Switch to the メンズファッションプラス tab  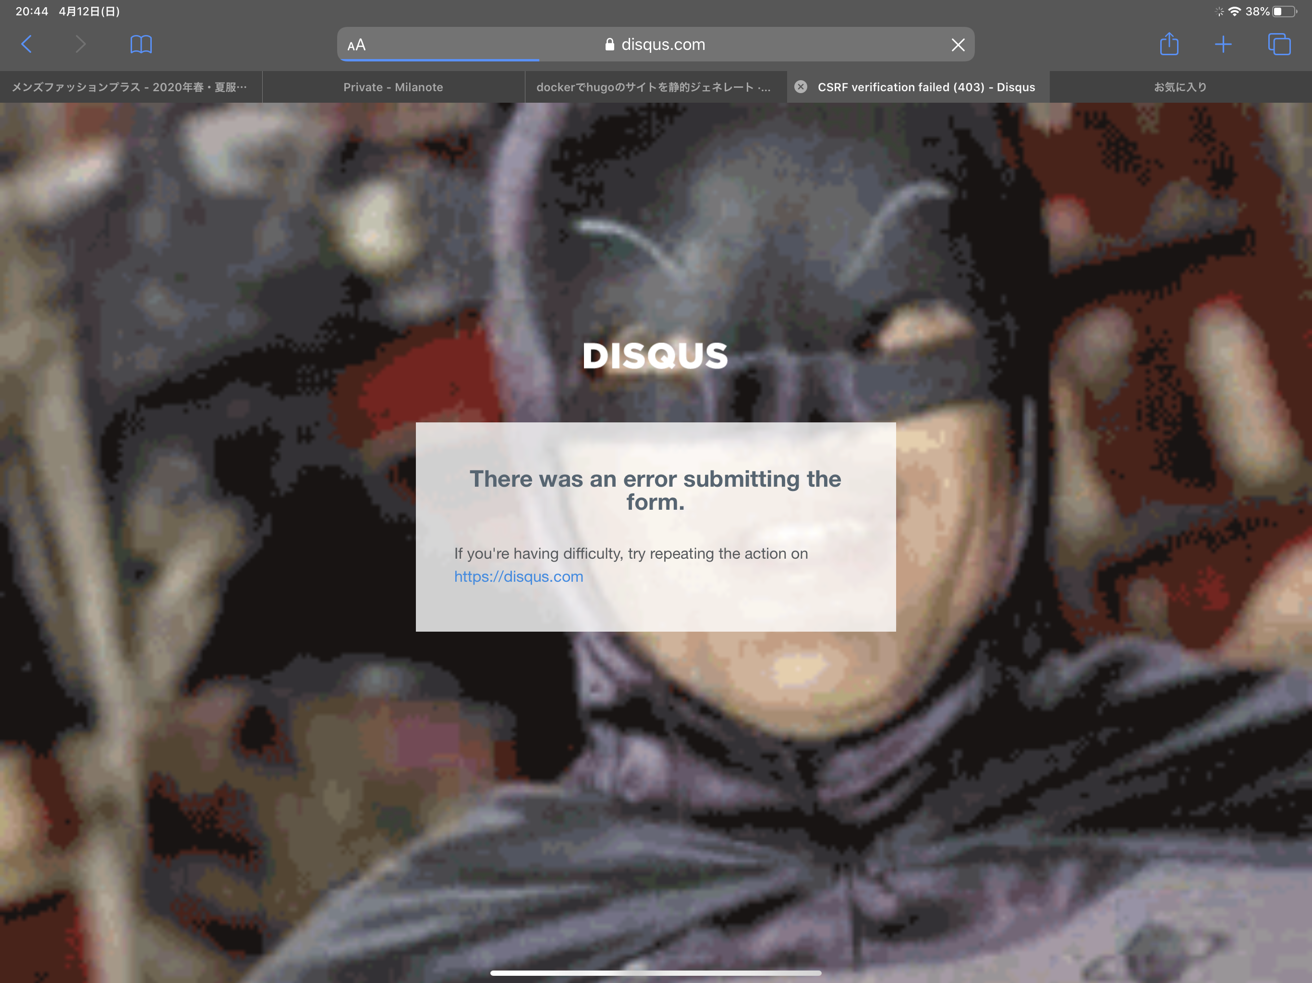pos(131,87)
